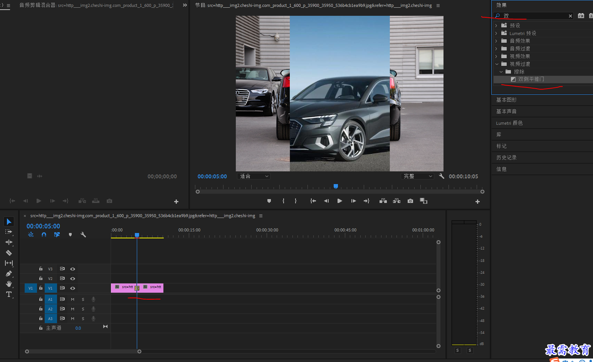Enable voice-over record on A1
Image resolution: width=593 pixels, height=362 pixels.
click(x=93, y=299)
